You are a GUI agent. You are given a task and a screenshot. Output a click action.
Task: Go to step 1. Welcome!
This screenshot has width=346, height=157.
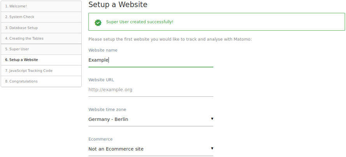point(41,6)
